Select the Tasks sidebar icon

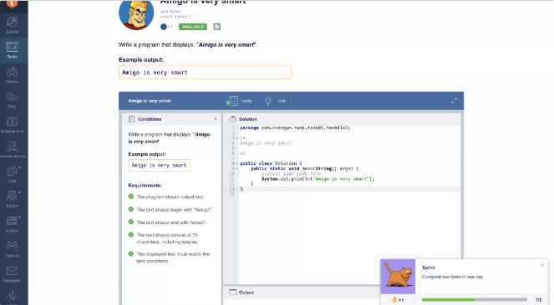point(12,50)
